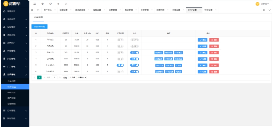
Task: Delete row 6 with red button
Action: [214, 72]
